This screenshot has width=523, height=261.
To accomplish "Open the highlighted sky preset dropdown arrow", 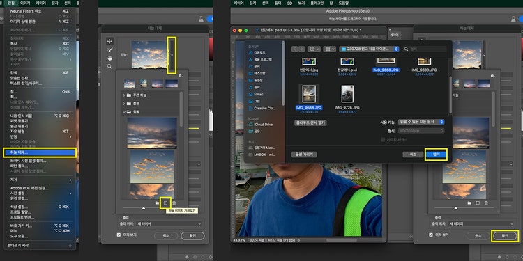I will click(x=172, y=55).
